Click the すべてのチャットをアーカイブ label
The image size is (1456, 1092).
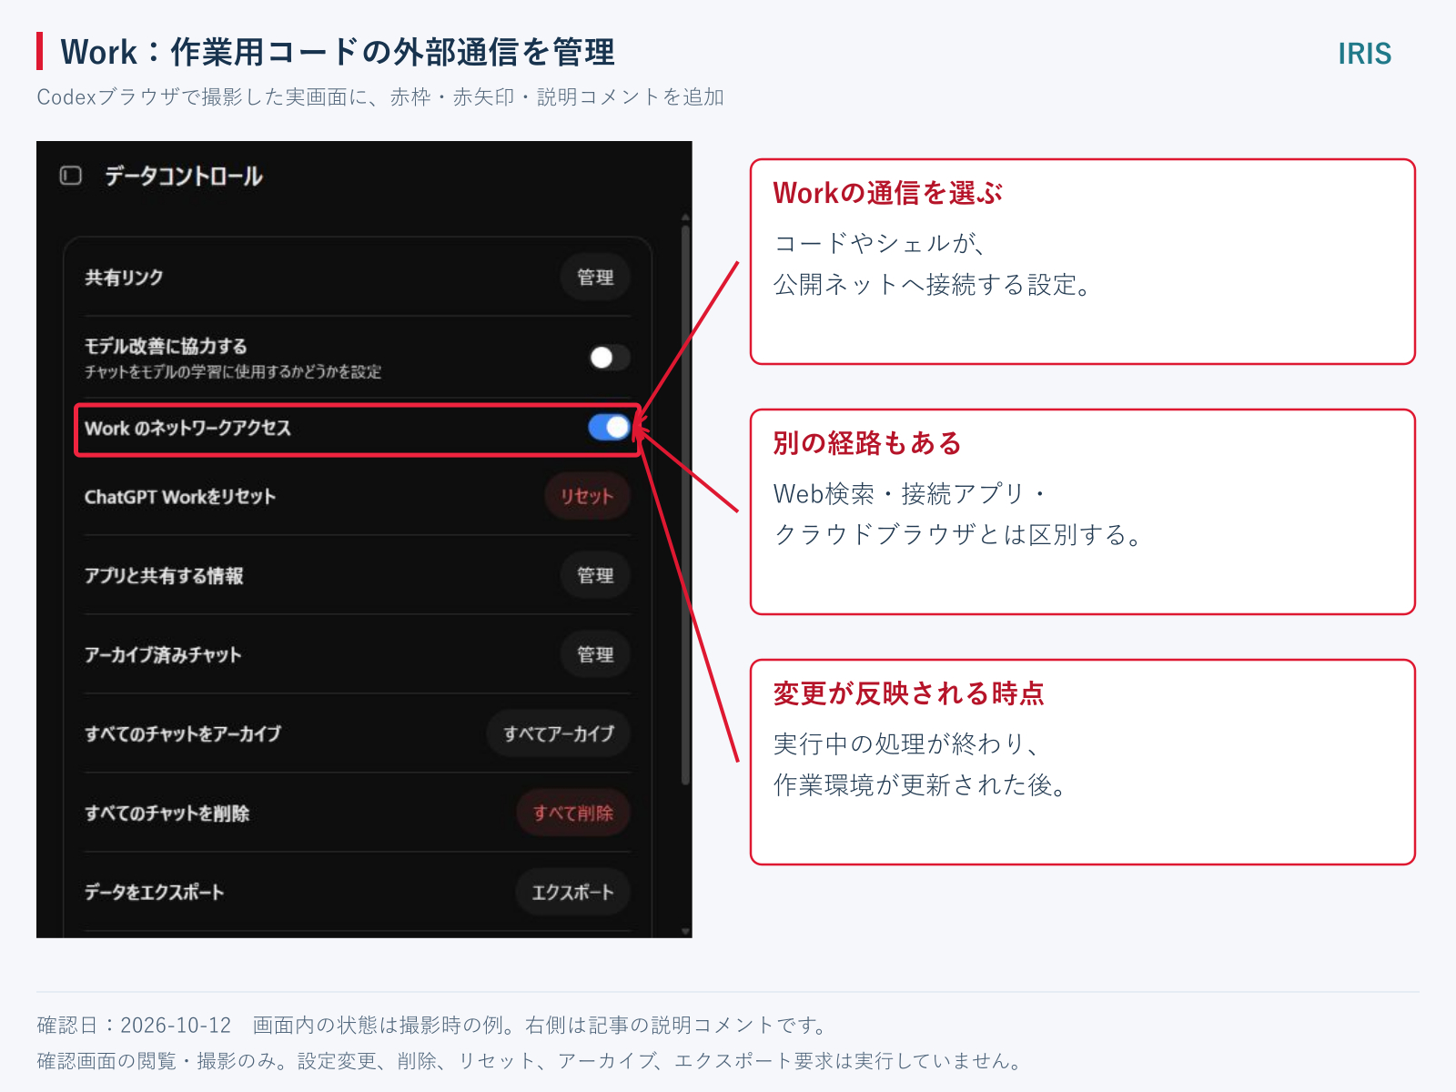point(183,733)
